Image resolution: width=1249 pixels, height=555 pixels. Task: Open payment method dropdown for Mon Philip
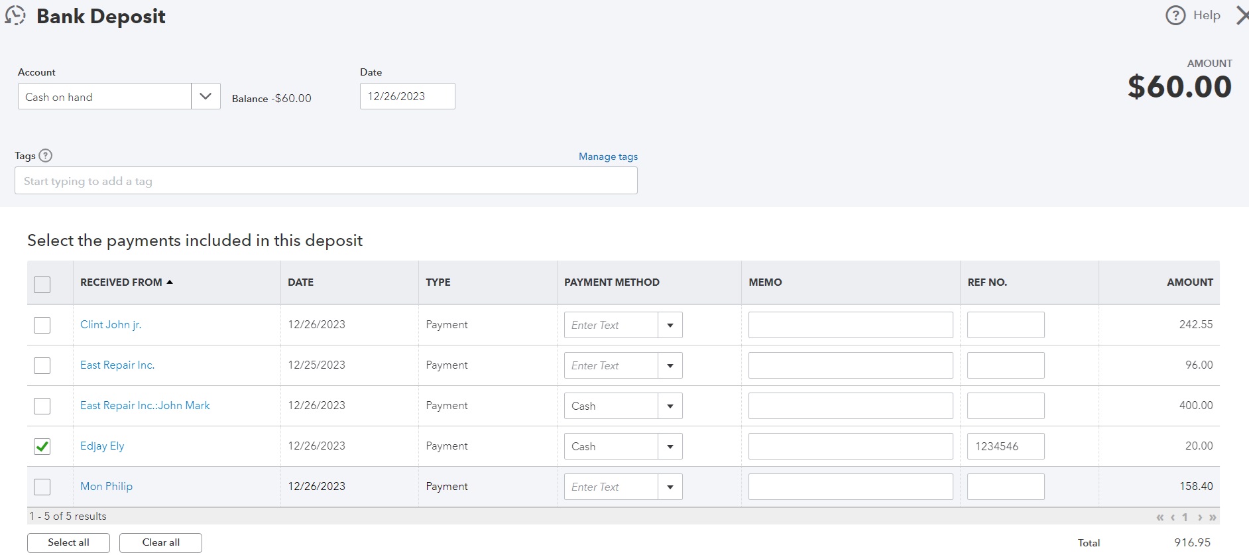(670, 487)
